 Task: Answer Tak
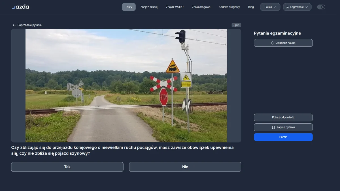coord(67,167)
